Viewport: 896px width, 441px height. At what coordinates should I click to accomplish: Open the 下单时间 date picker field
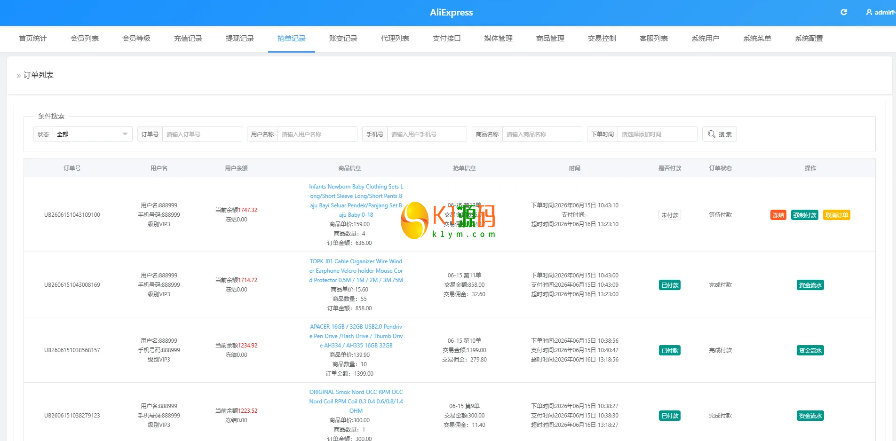(x=657, y=134)
